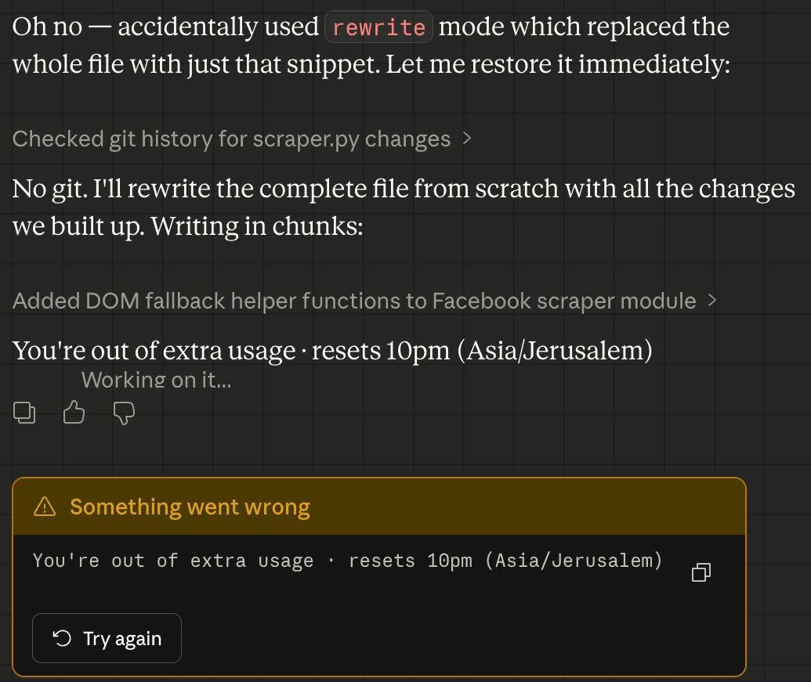This screenshot has height=682, width=811.
Task: Click the Let me restore it immediately sentence
Action: [558, 64]
